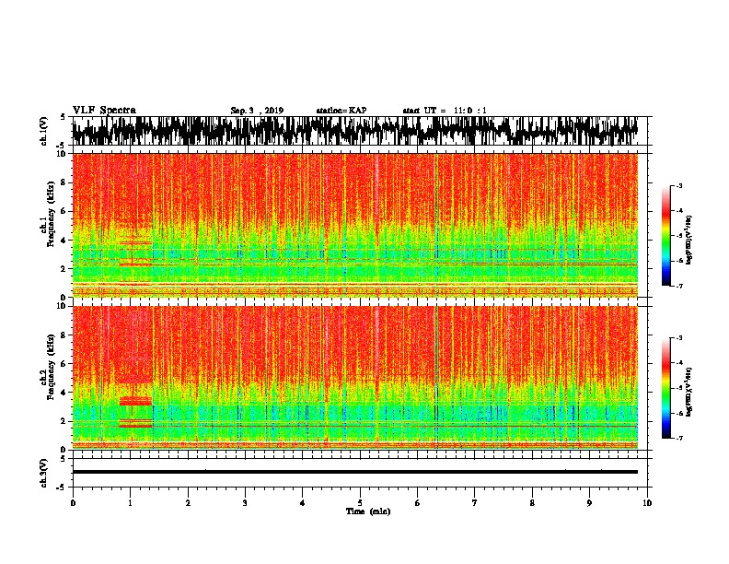Viewport: 729px width, 564px height.
Task: Select tick label "2" on the time axis
Action: 188,503
